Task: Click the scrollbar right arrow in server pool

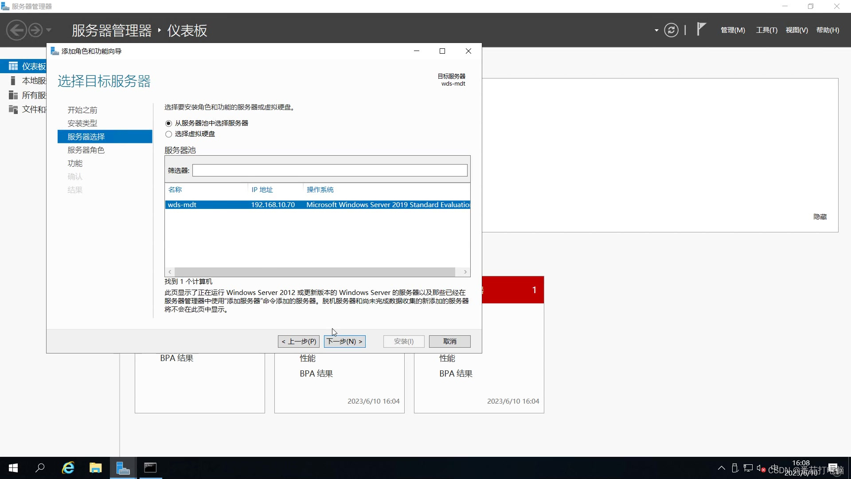Action: [465, 272]
